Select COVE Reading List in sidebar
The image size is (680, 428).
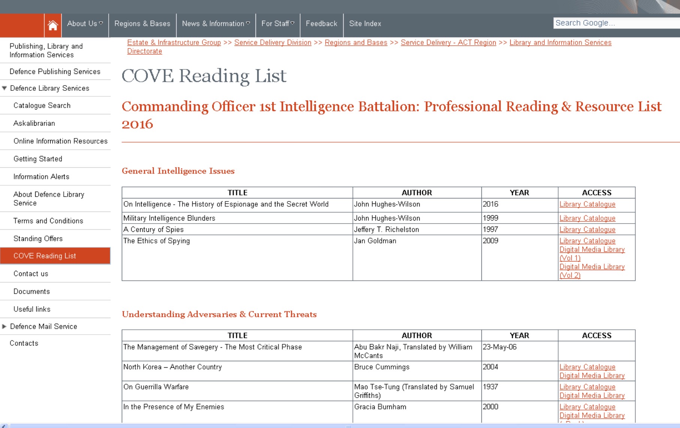pos(45,256)
